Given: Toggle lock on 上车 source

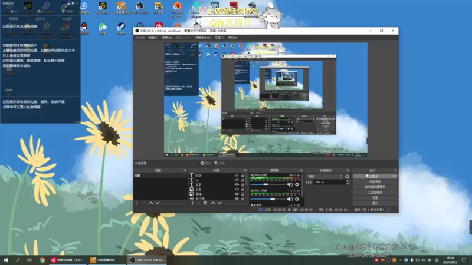Looking at the screenshot, I should coord(242,189).
